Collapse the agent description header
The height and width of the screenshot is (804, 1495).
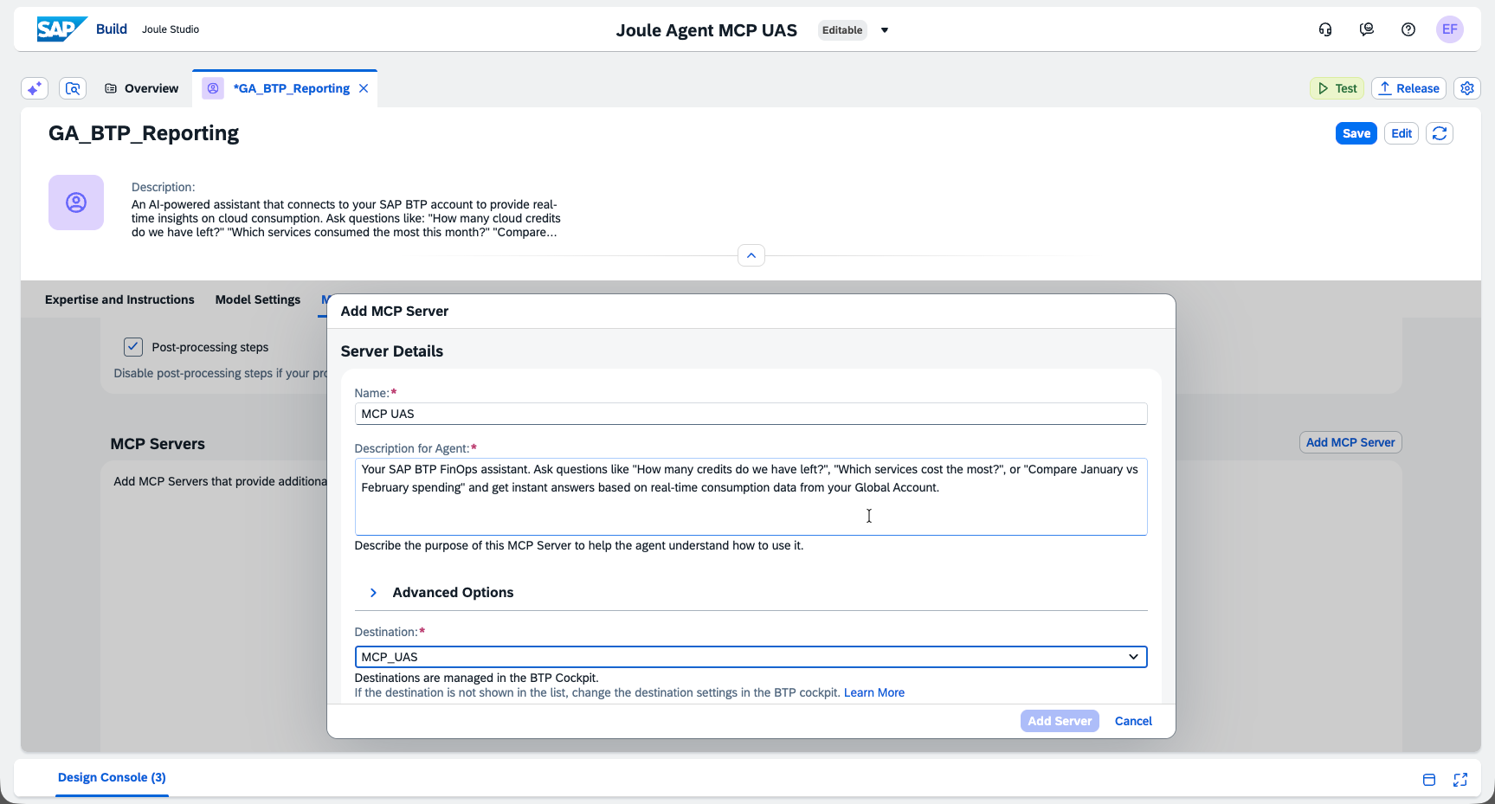tap(751, 255)
